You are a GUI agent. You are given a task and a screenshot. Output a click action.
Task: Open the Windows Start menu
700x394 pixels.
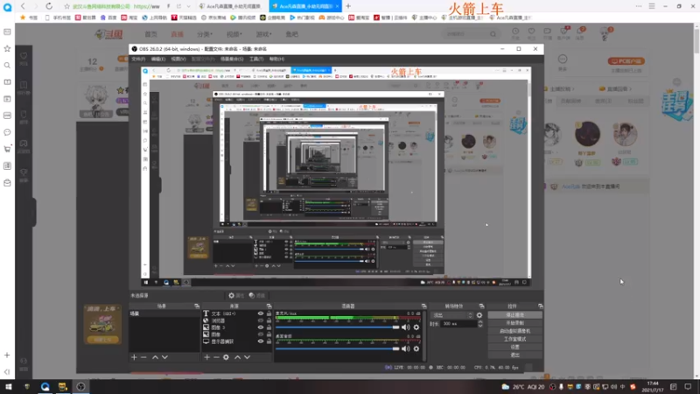[x=9, y=387]
